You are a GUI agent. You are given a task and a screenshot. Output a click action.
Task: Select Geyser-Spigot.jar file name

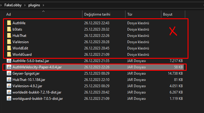click(26, 73)
